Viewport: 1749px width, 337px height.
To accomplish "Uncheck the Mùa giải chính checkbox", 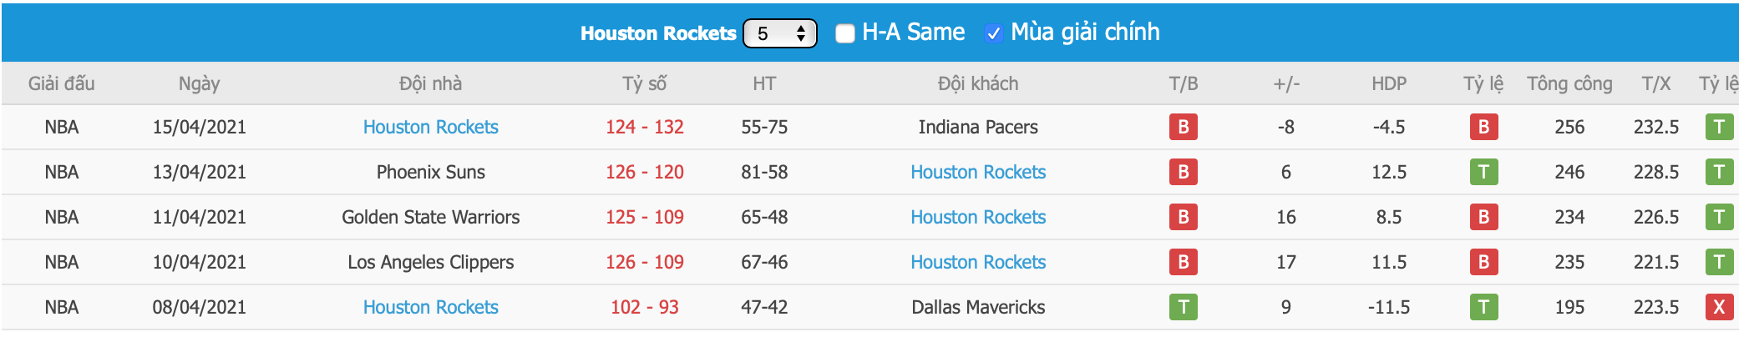I will (x=993, y=33).
